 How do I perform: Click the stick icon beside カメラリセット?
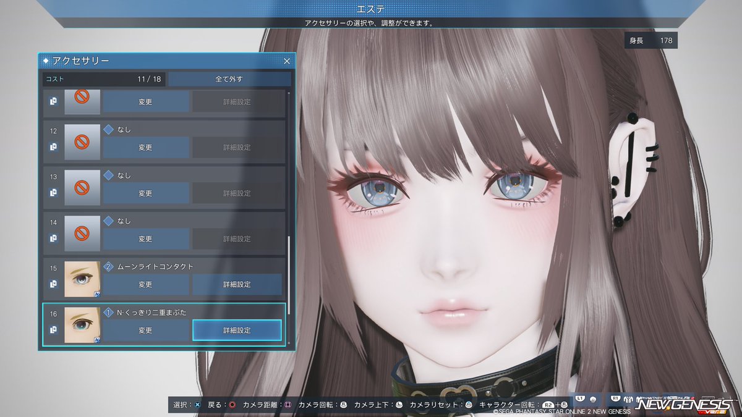pyautogui.click(x=469, y=405)
